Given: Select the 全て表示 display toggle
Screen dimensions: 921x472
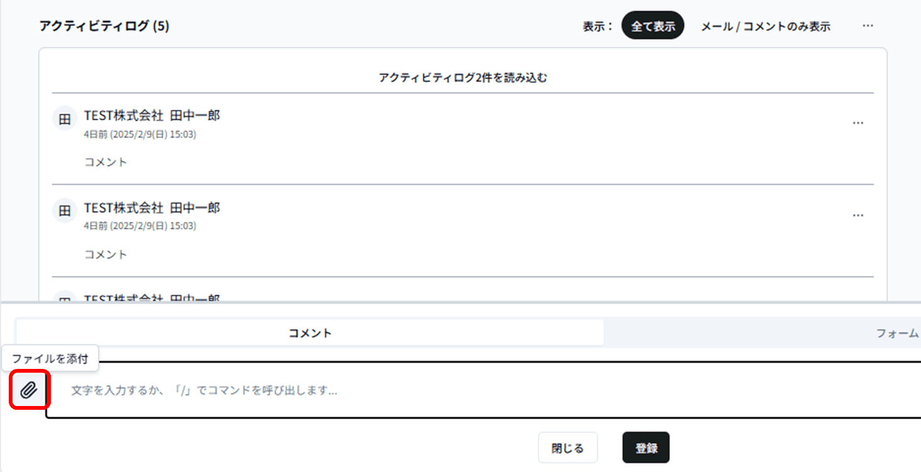Looking at the screenshot, I should click(653, 26).
